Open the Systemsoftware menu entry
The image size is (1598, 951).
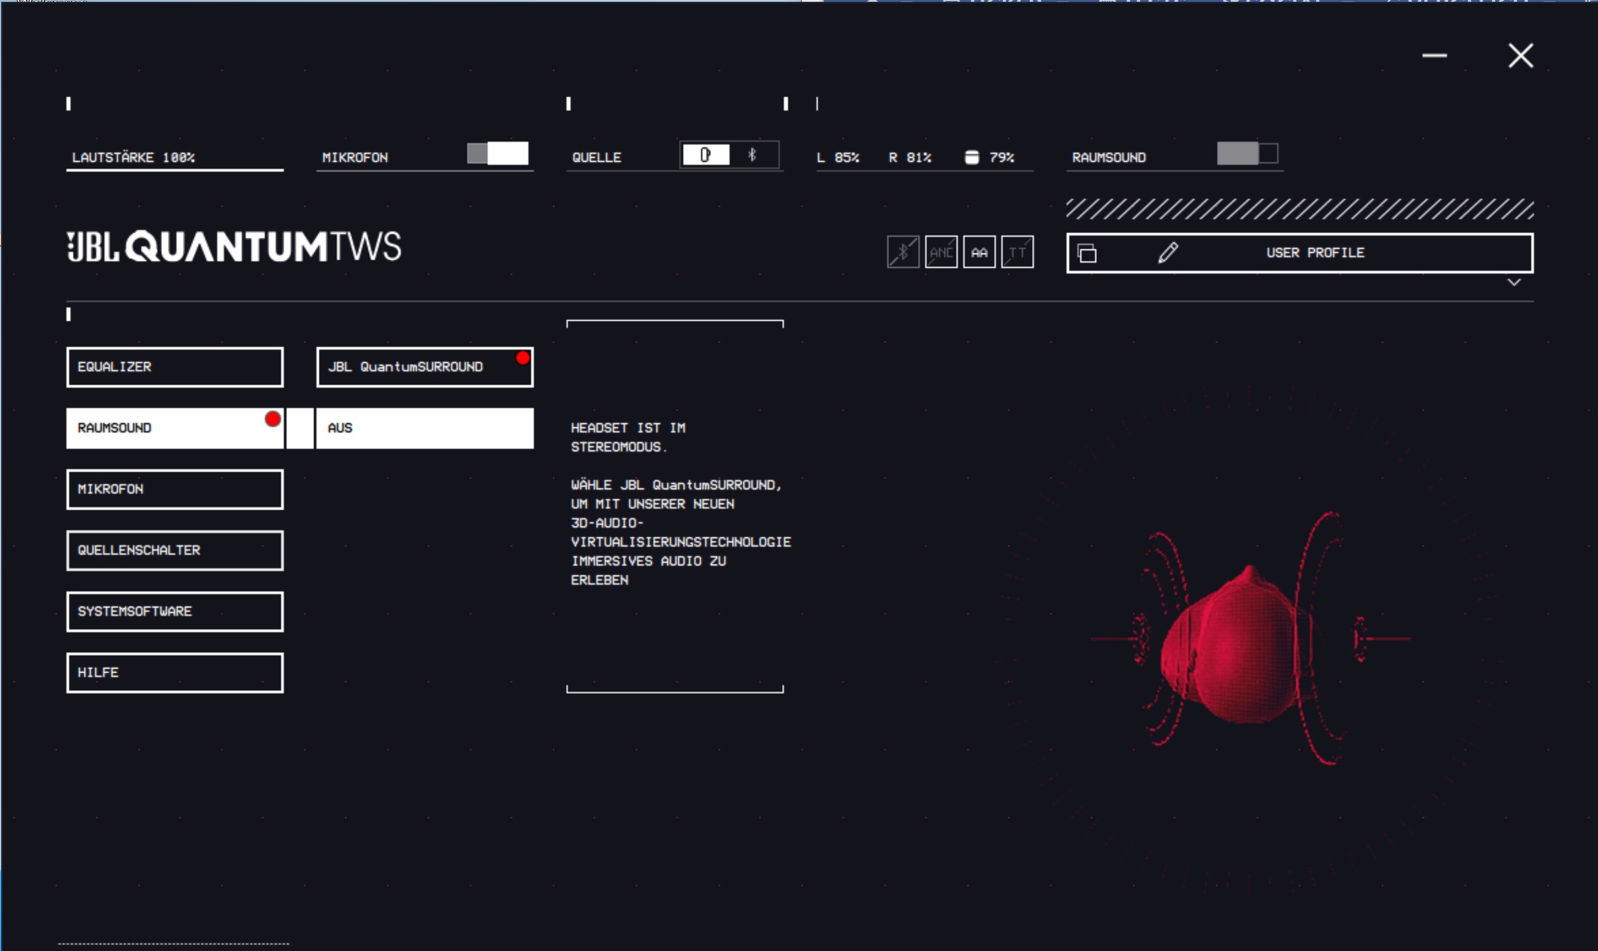coord(175,611)
